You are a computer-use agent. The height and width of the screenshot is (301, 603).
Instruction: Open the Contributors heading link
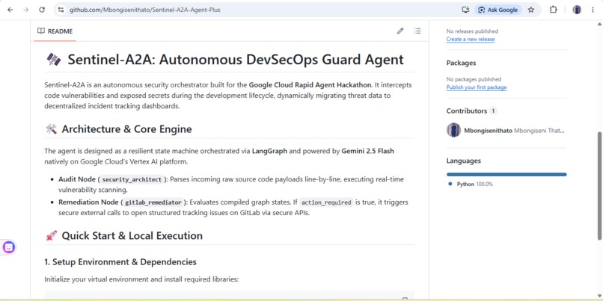(467, 111)
